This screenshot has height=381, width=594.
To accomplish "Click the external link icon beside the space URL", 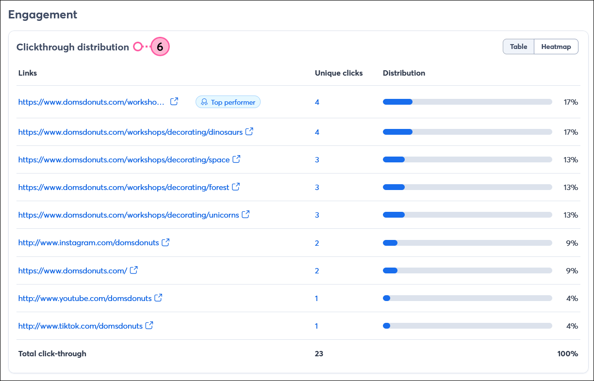I will (236, 159).
